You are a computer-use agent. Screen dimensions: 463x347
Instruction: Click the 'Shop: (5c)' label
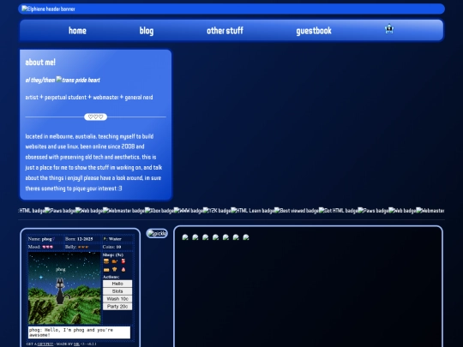coord(113,254)
